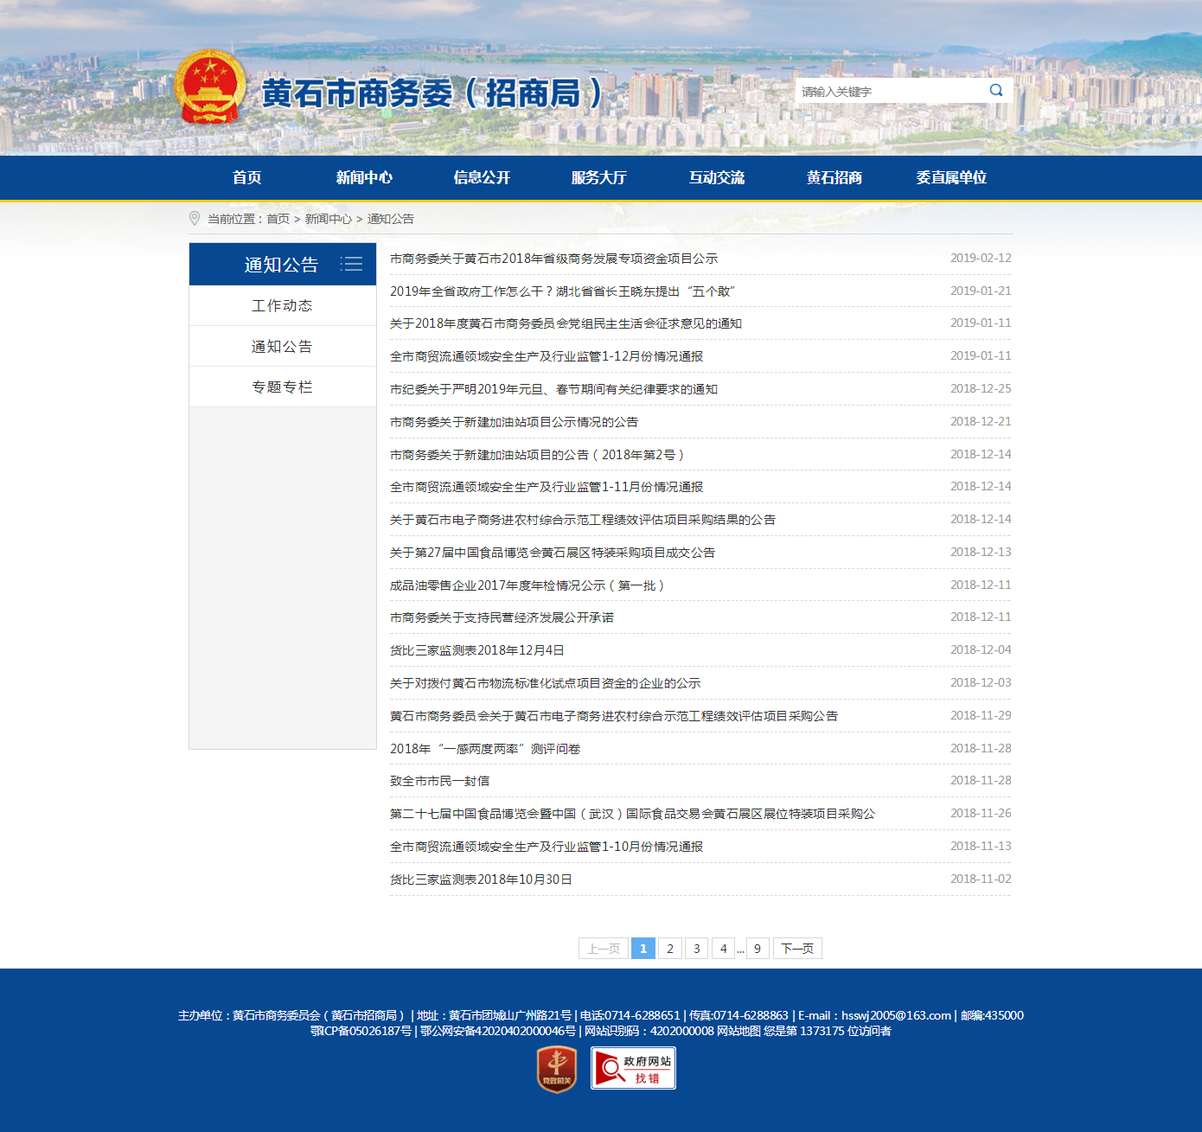1202x1132 pixels.
Task: Select 工作动态 in the sidebar
Action: [282, 306]
